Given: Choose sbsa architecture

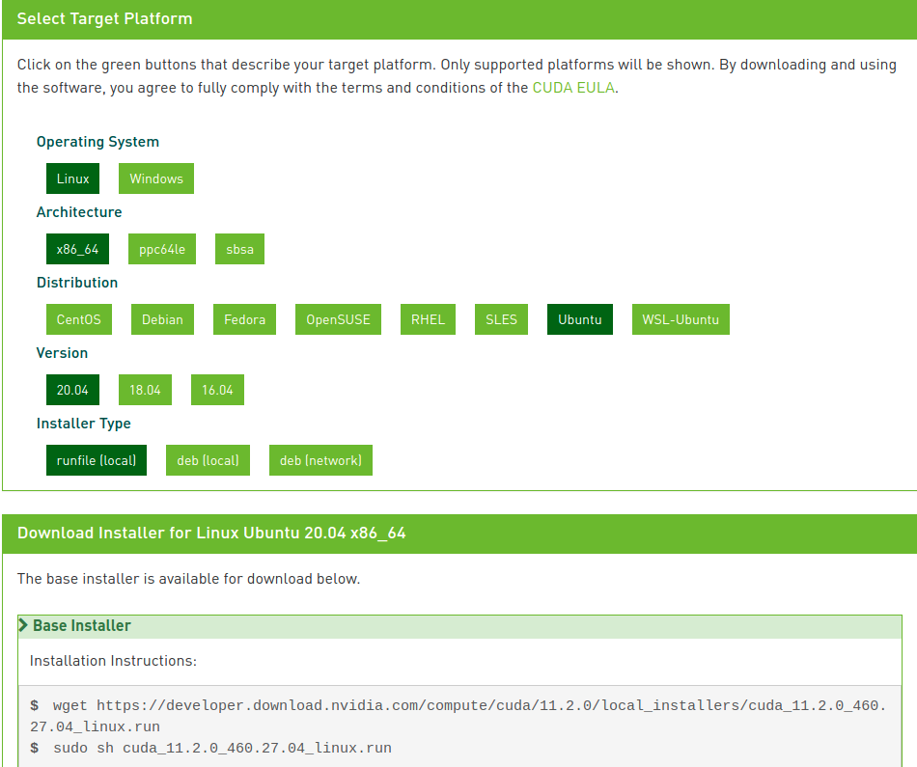Looking at the screenshot, I should pos(239,249).
